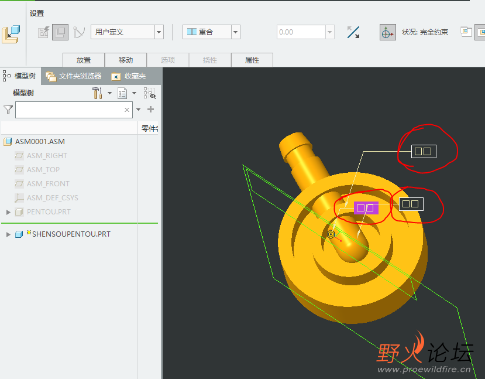Image resolution: width=485 pixels, height=379 pixels.
Task: Select ASM_RIGHT datum plane
Action: [47, 155]
